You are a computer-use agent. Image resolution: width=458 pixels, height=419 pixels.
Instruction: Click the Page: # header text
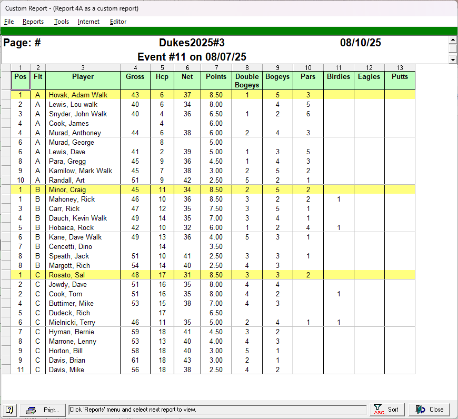(x=22, y=43)
